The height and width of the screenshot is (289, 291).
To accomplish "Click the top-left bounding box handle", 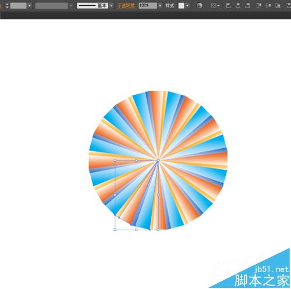I will (115, 160).
